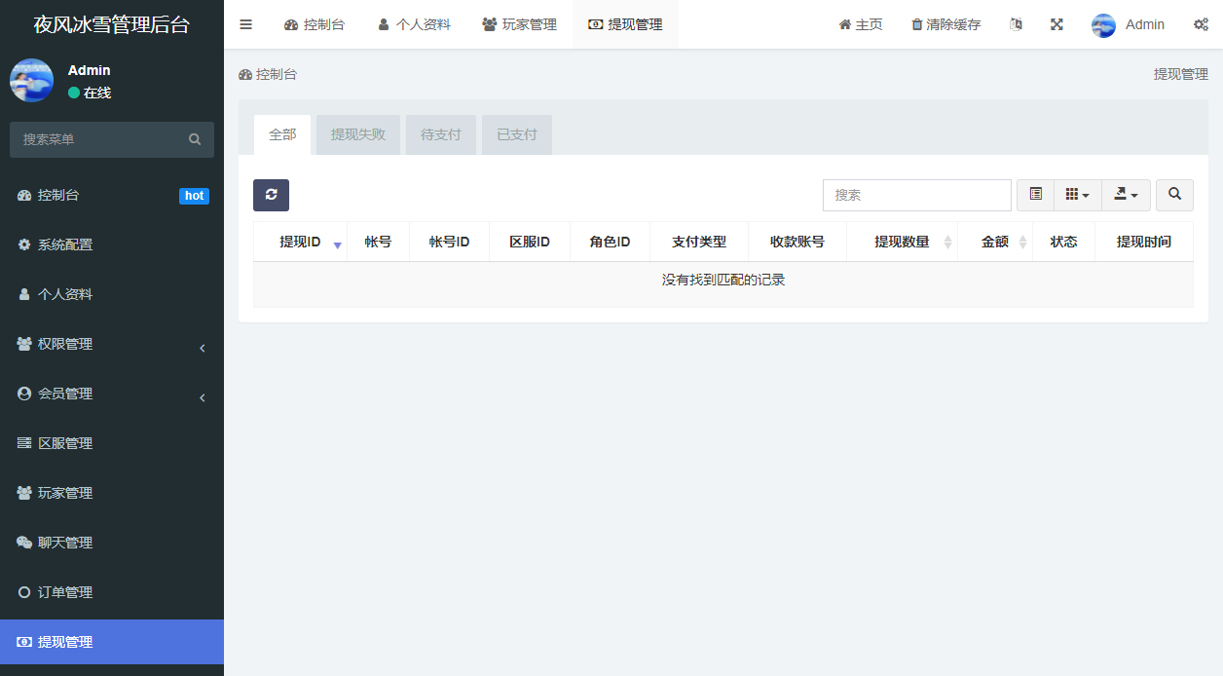
Task: Open 个人资料 in the sidebar
Action: (x=112, y=294)
